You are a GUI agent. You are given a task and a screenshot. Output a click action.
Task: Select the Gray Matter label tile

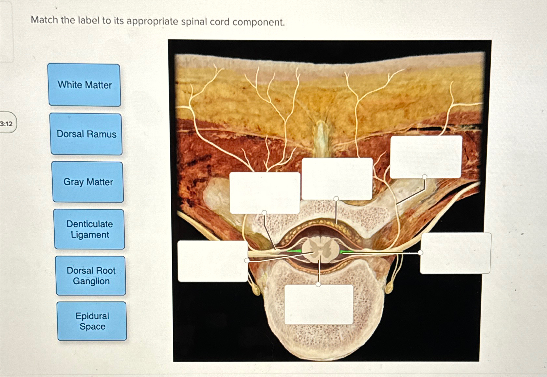click(x=88, y=182)
